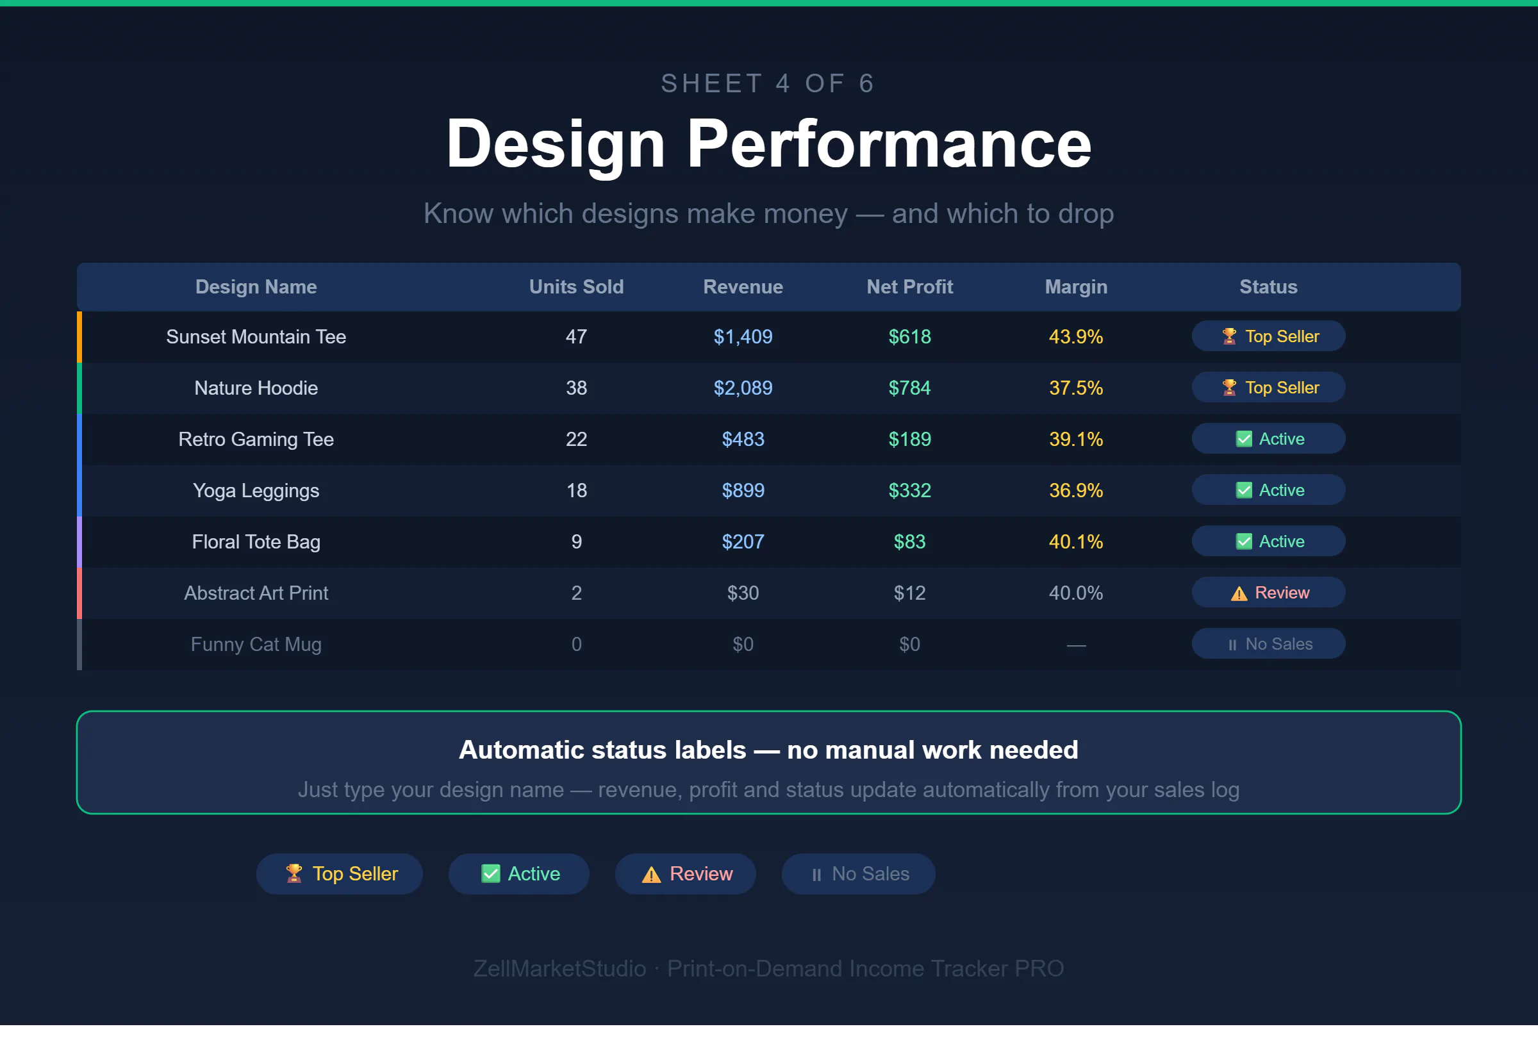Click trophy icon in Nature Hoodie status
1538x1038 pixels.
(1228, 388)
